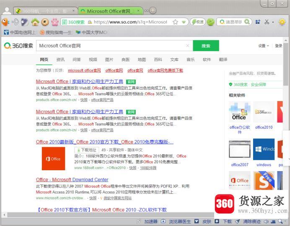290x226 pixels.
Task: Open Office - Microsoft Download Center result
Action: tap(72, 179)
